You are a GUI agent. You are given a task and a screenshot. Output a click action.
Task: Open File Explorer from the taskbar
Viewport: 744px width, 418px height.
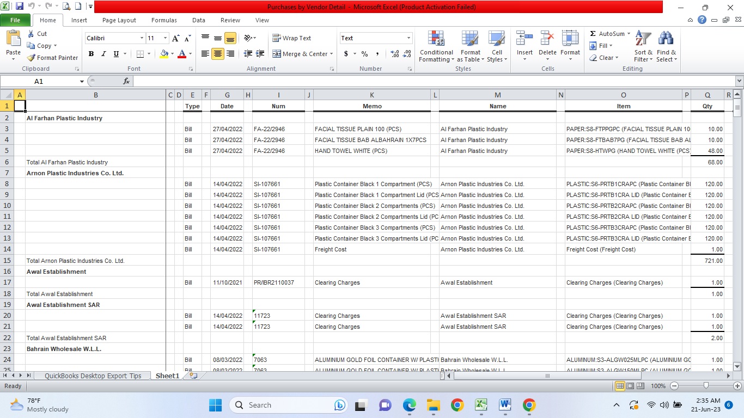pyautogui.click(x=433, y=405)
